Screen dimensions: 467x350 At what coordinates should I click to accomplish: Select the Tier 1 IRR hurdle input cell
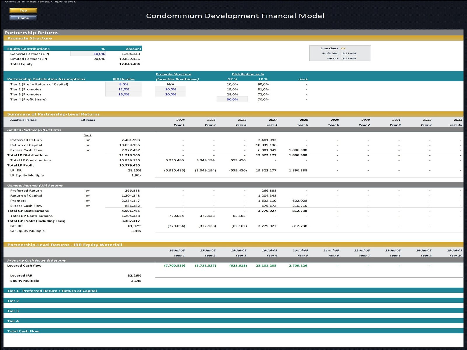(x=123, y=84)
